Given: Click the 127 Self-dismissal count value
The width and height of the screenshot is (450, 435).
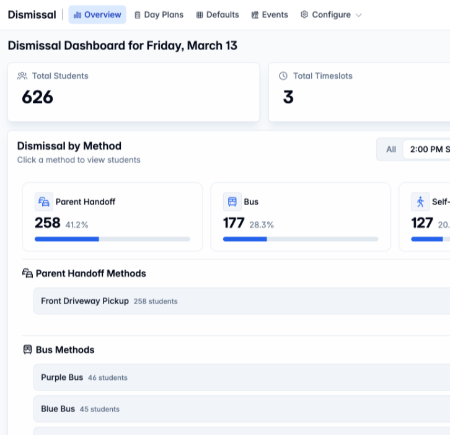Looking at the screenshot, I should [x=422, y=223].
